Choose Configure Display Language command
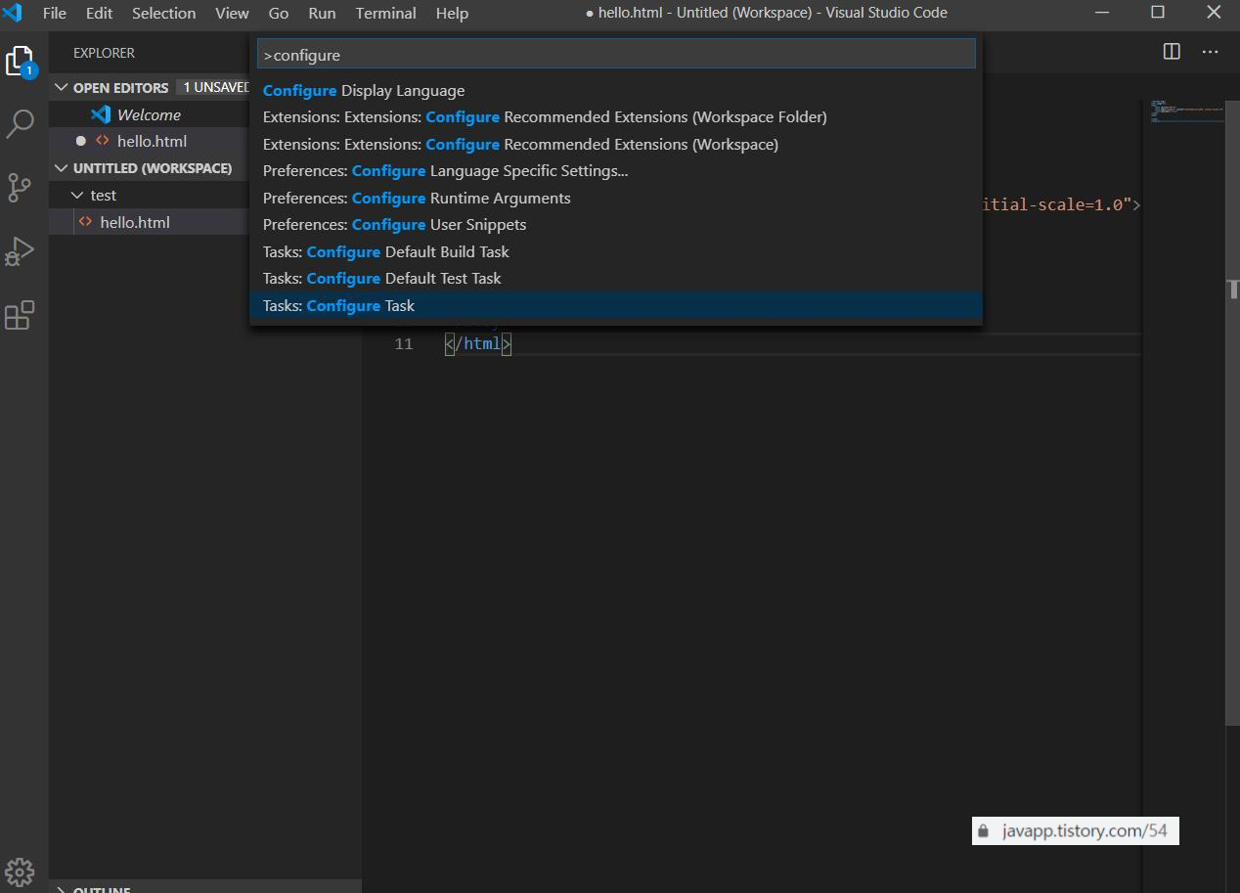 pyautogui.click(x=616, y=90)
